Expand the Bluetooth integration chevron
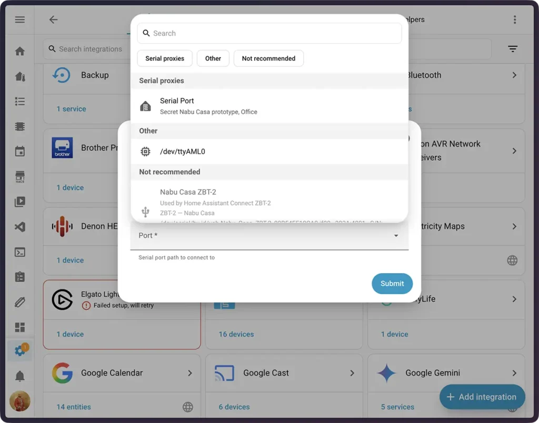The height and width of the screenshot is (423, 539). pyautogui.click(x=514, y=75)
